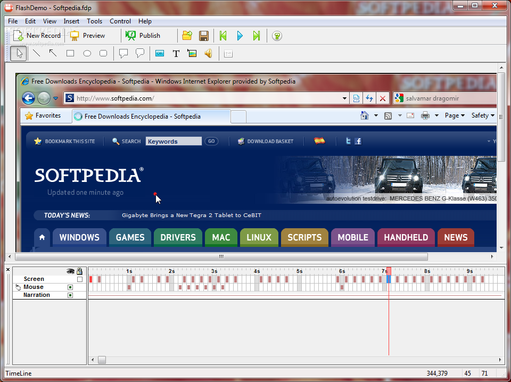Open a project file with folder icon
511x382 pixels.
(x=187, y=36)
